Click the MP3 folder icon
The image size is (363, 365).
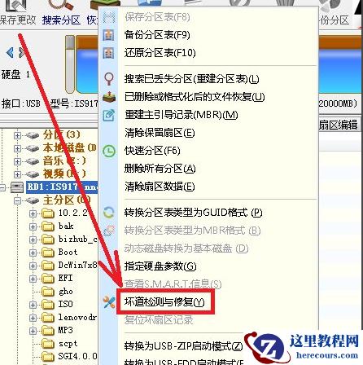point(48,331)
